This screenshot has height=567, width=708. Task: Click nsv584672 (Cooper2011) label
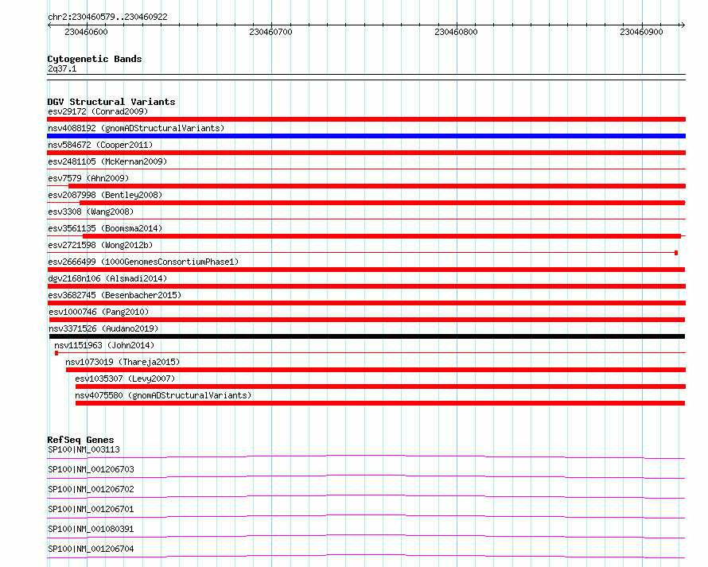point(100,145)
